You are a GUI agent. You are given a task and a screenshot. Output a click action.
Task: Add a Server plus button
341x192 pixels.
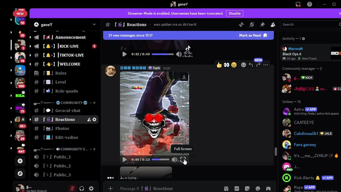[20, 161]
